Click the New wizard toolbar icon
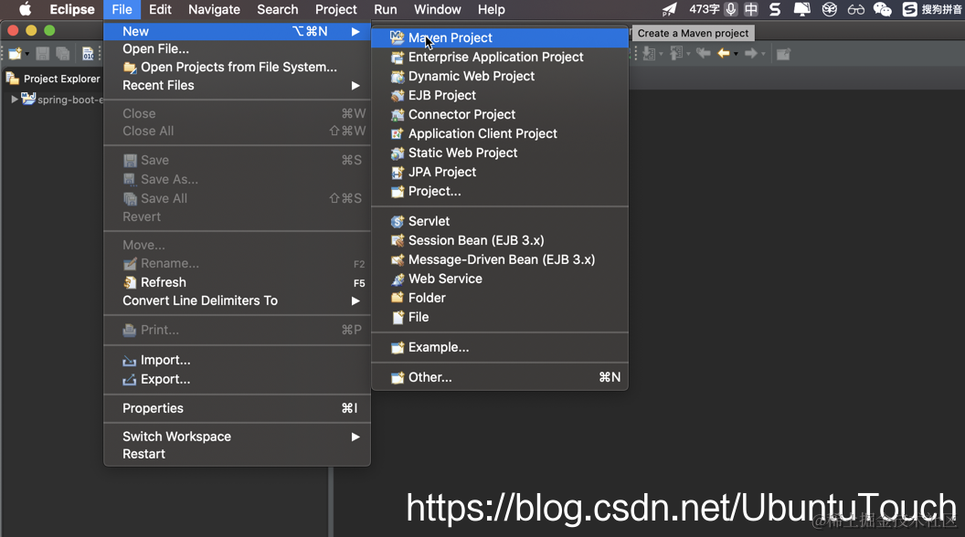The height and width of the screenshot is (537, 965). [15, 54]
